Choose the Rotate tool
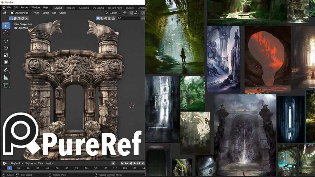The width and height of the screenshot is (315, 177). point(6,48)
